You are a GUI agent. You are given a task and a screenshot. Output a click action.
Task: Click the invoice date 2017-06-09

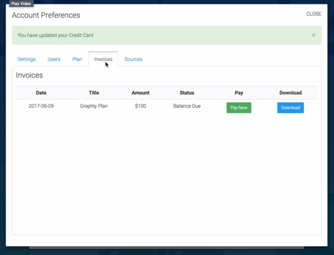coord(41,106)
